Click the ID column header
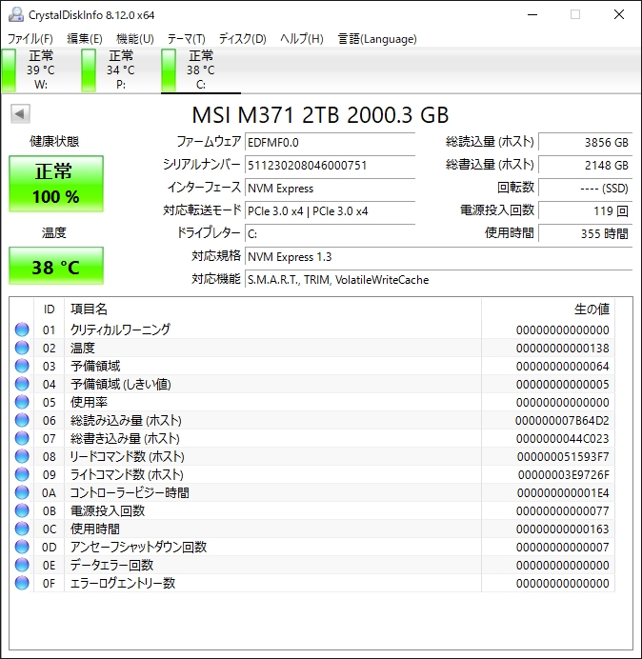 pos(50,310)
